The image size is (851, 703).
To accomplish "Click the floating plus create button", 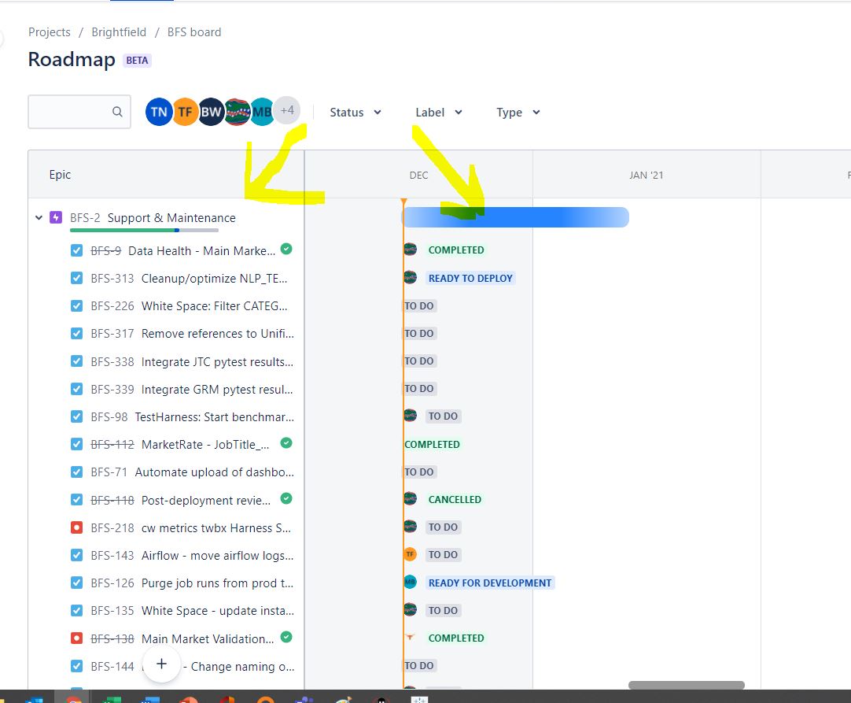I will [161, 664].
